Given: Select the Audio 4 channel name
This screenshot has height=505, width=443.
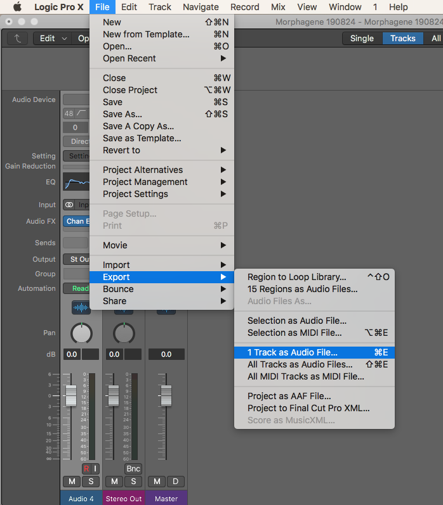Looking at the screenshot, I should (x=81, y=499).
